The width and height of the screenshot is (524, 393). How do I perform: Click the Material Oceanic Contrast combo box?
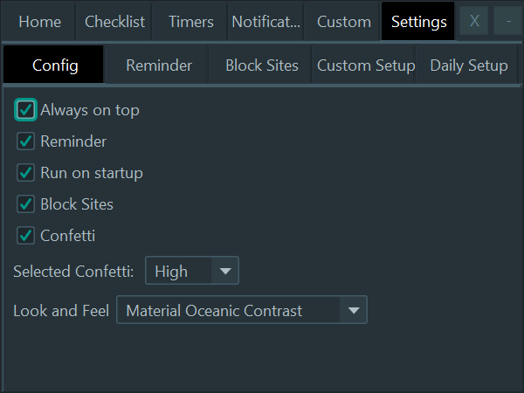point(242,310)
